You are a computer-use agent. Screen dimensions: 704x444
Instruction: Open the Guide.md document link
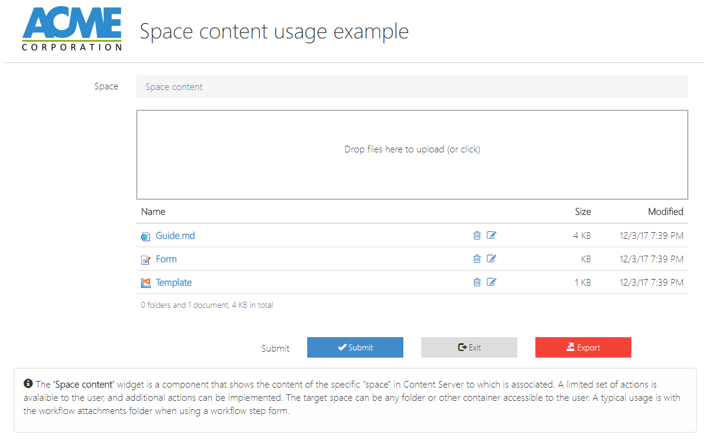175,236
